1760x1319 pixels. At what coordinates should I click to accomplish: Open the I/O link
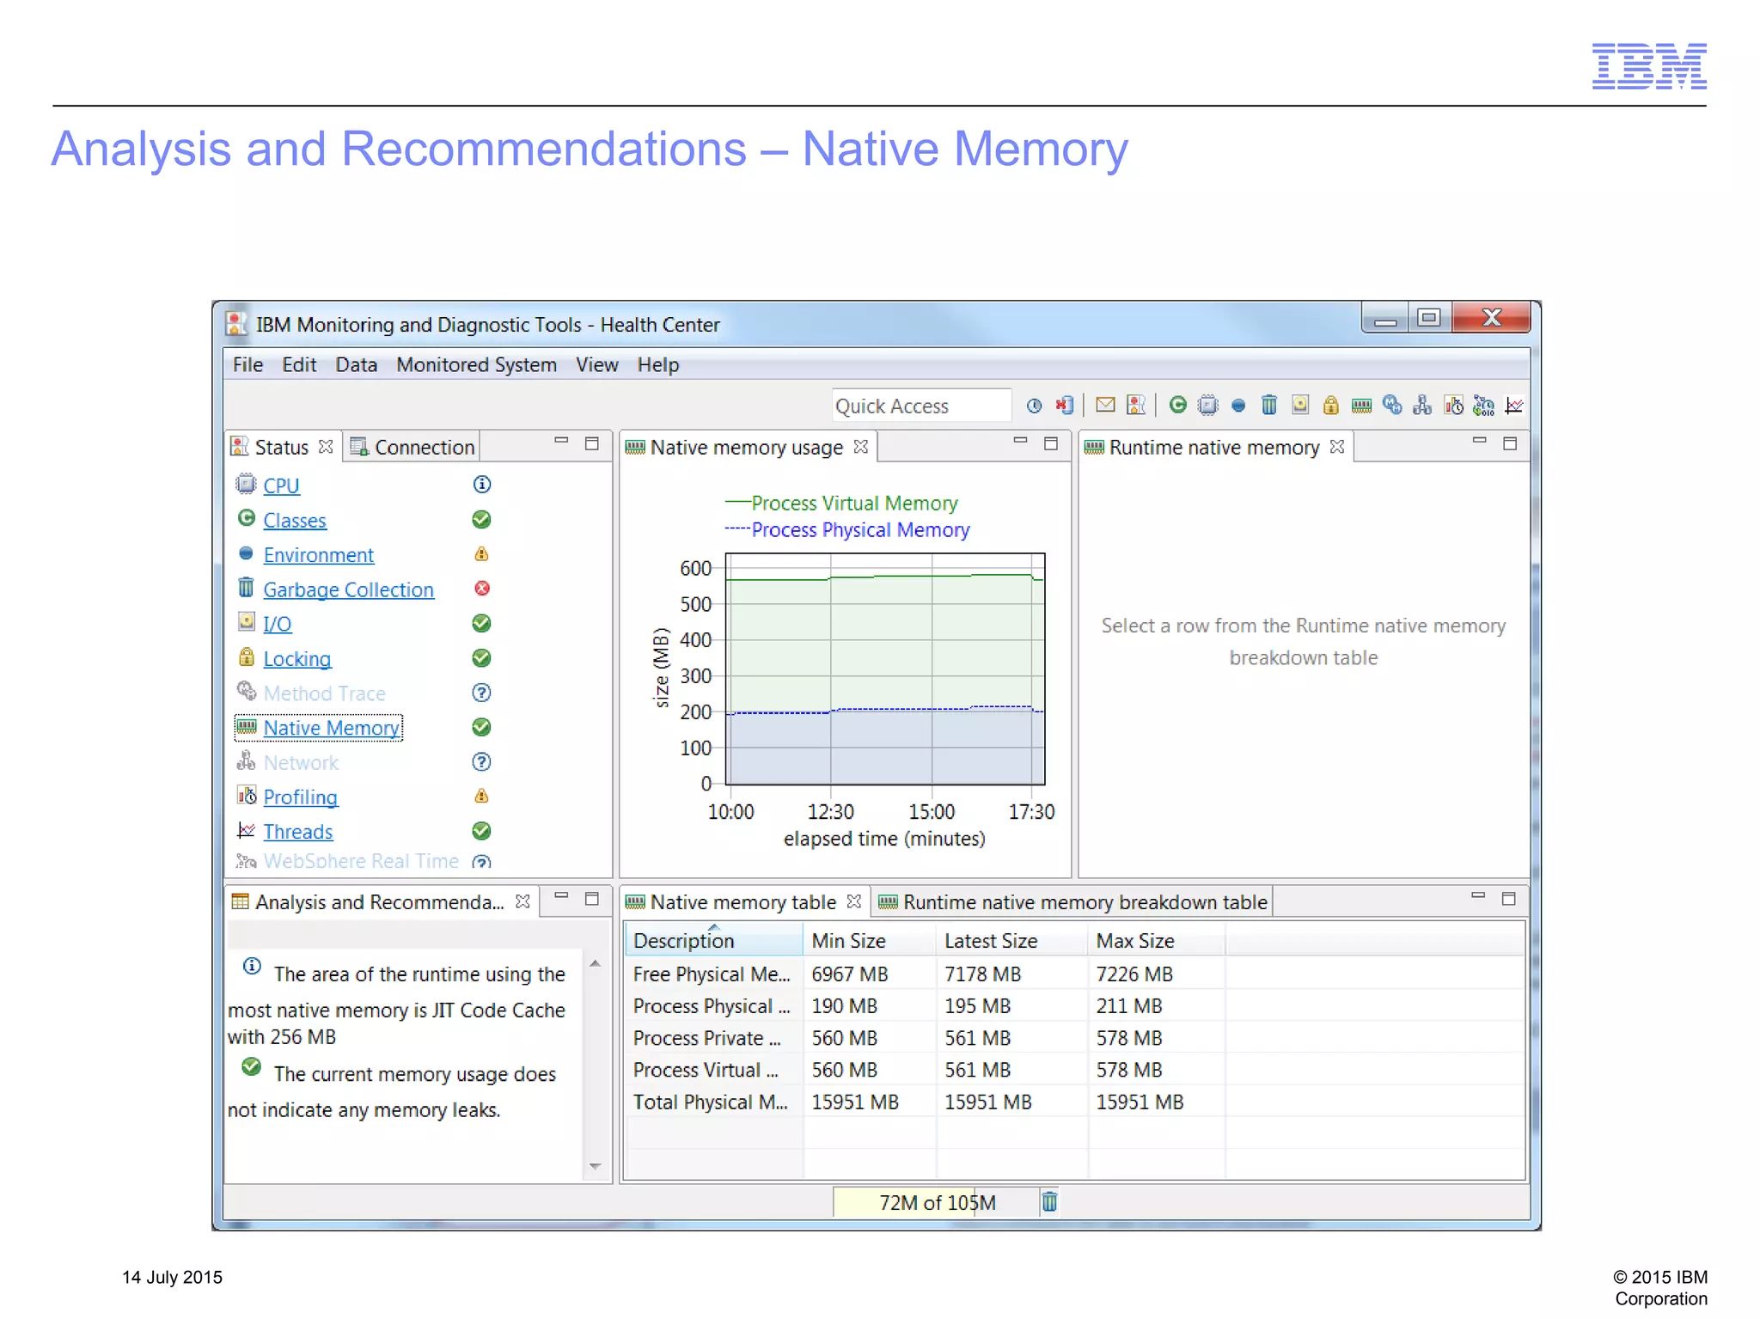coord(277,624)
